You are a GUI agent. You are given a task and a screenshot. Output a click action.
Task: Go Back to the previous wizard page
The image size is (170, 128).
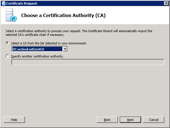click(107, 120)
